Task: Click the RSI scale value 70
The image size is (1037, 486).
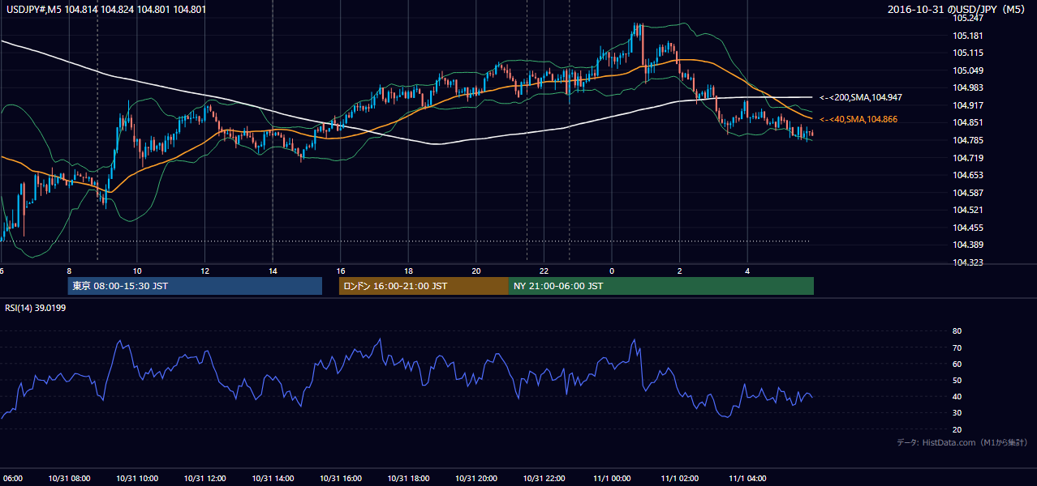Action: 957,347
